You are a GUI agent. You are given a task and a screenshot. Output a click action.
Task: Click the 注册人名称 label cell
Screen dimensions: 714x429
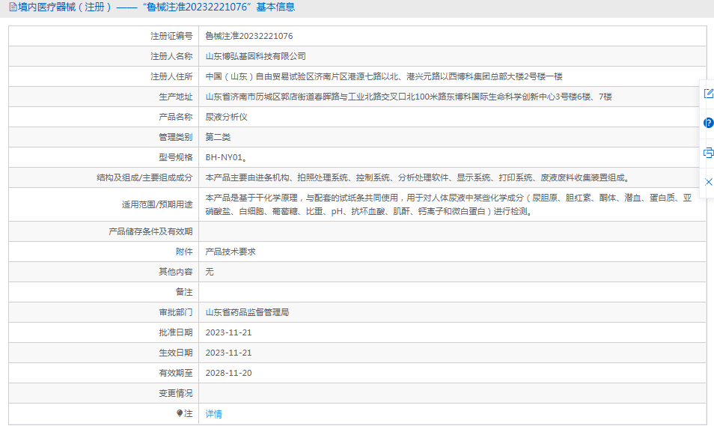pyautogui.click(x=104, y=56)
